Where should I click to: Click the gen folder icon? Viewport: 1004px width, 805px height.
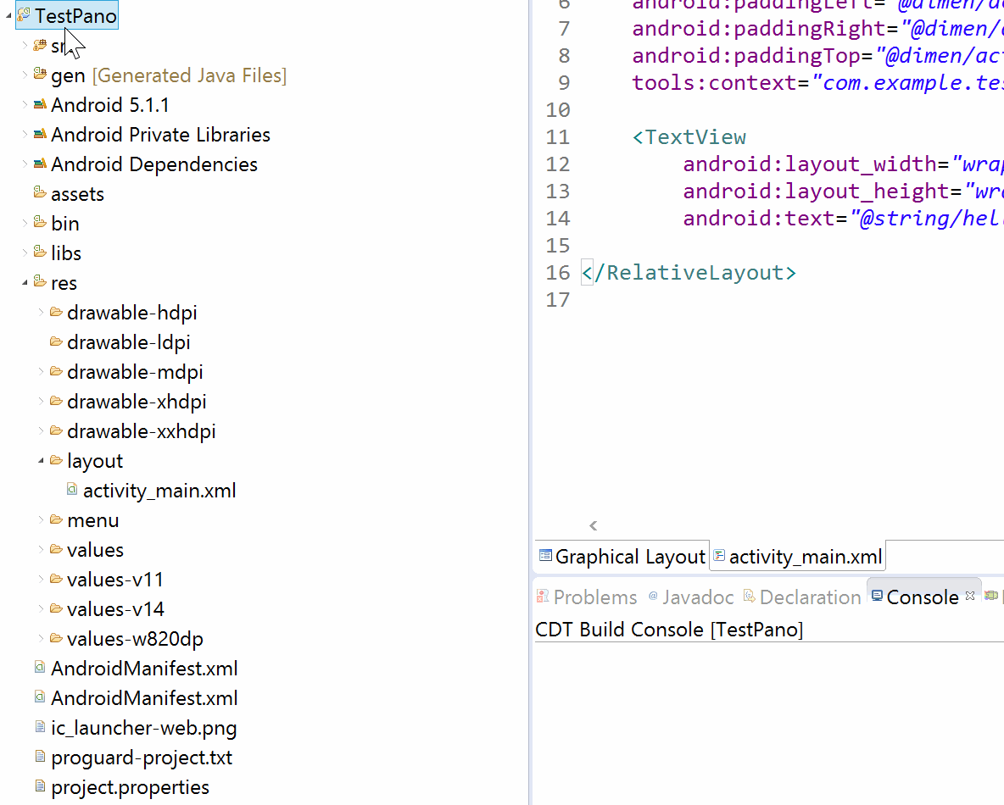point(40,75)
